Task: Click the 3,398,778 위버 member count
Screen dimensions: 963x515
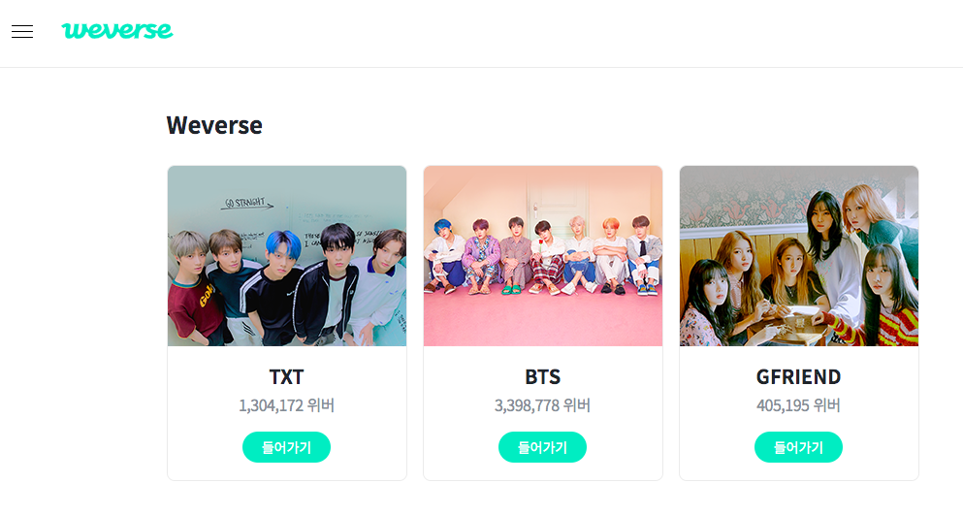Action: (x=543, y=405)
